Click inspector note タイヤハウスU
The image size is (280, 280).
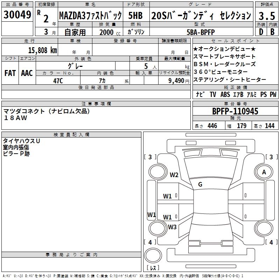[21, 141]
